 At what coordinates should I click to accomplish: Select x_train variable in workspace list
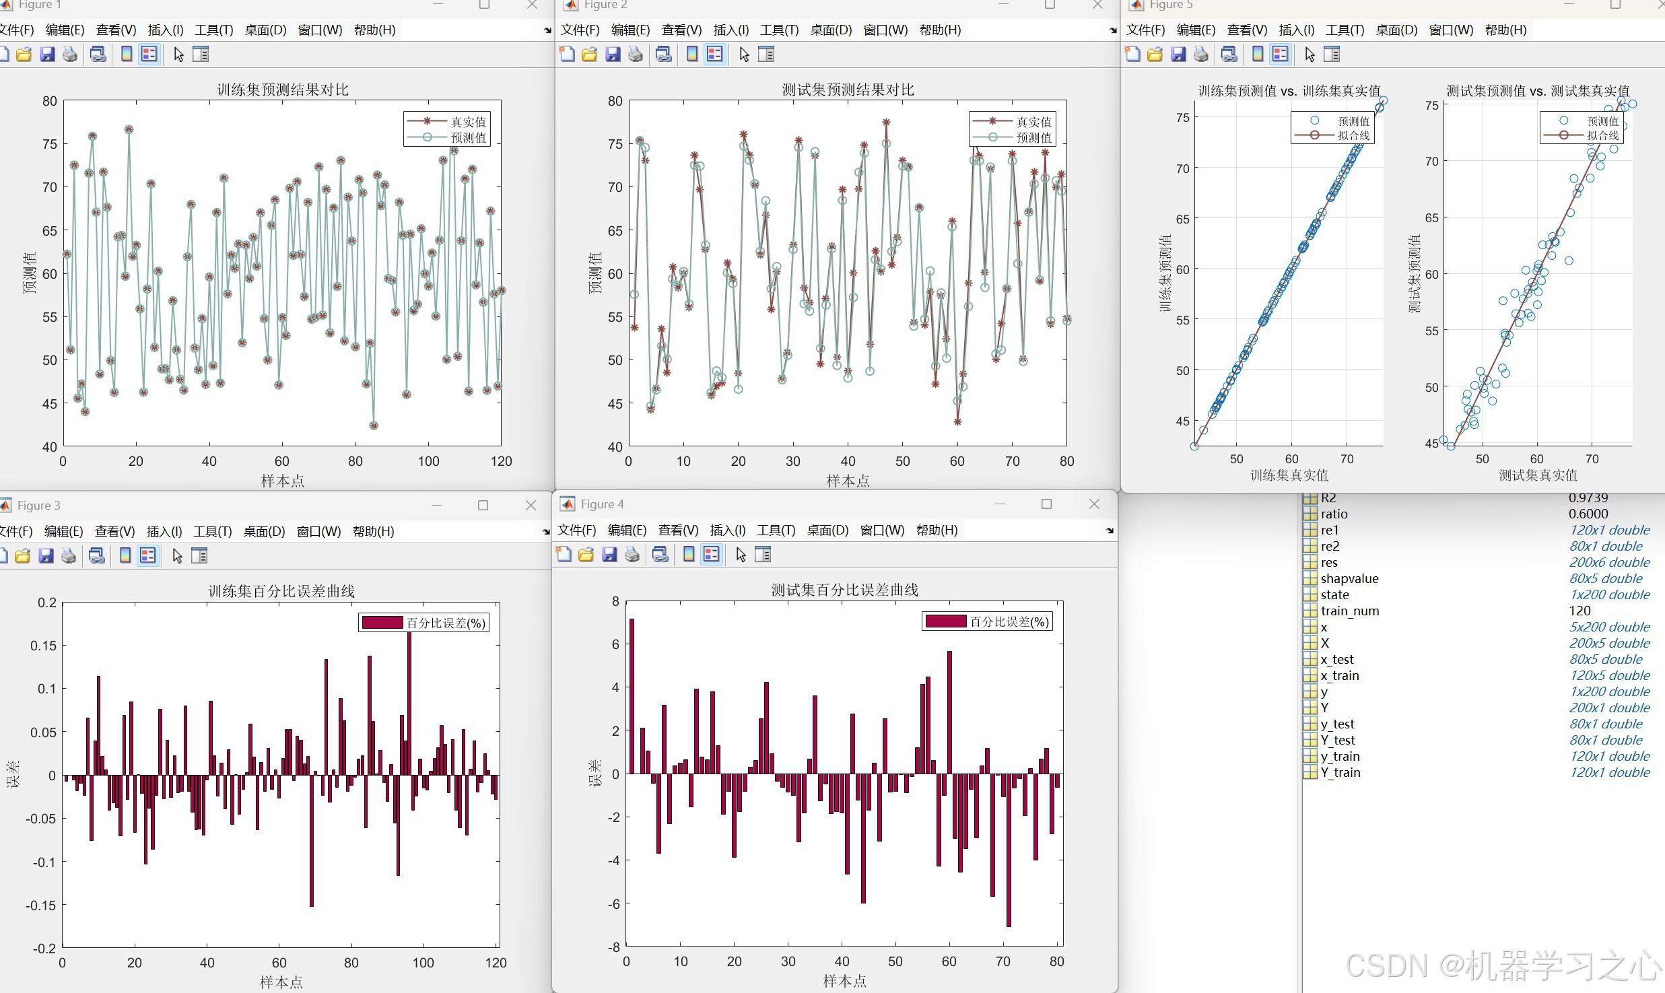click(1339, 675)
